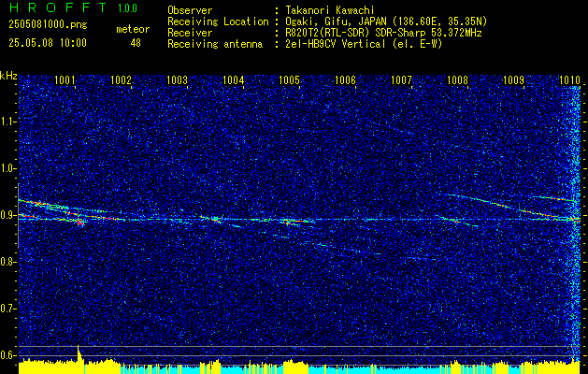Click the Receiving antenna label
The width and height of the screenshot is (588, 374).
click(215, 44)
